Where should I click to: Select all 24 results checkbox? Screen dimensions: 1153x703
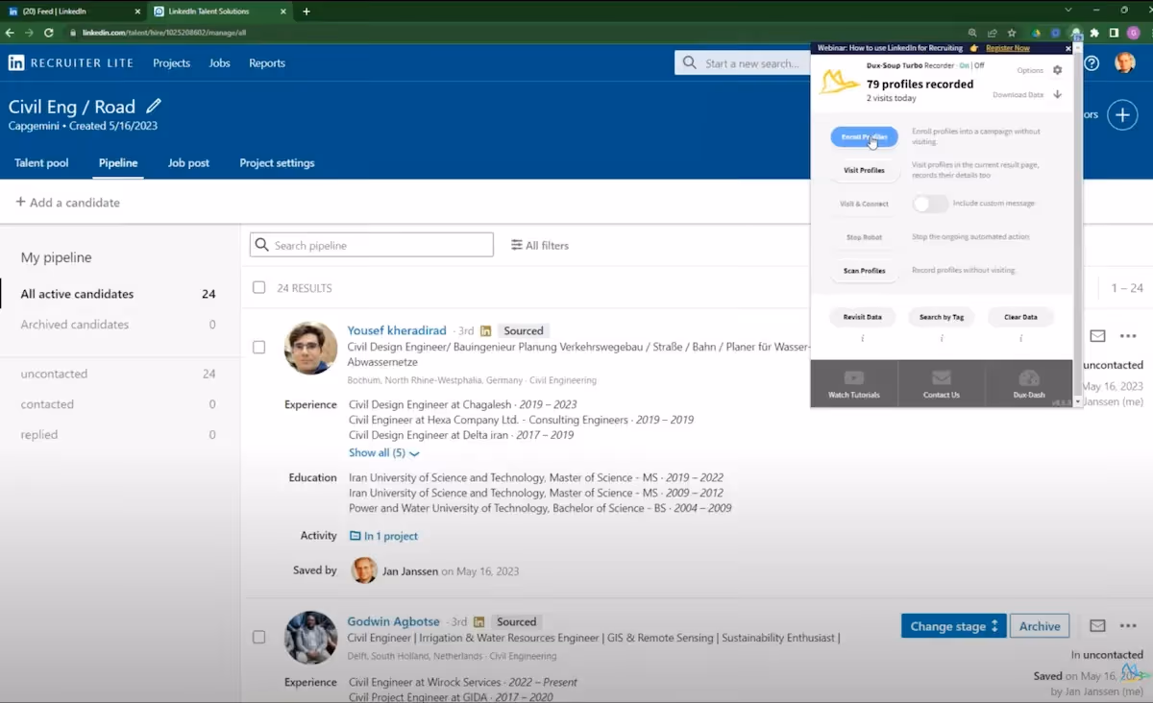[258, 287]
